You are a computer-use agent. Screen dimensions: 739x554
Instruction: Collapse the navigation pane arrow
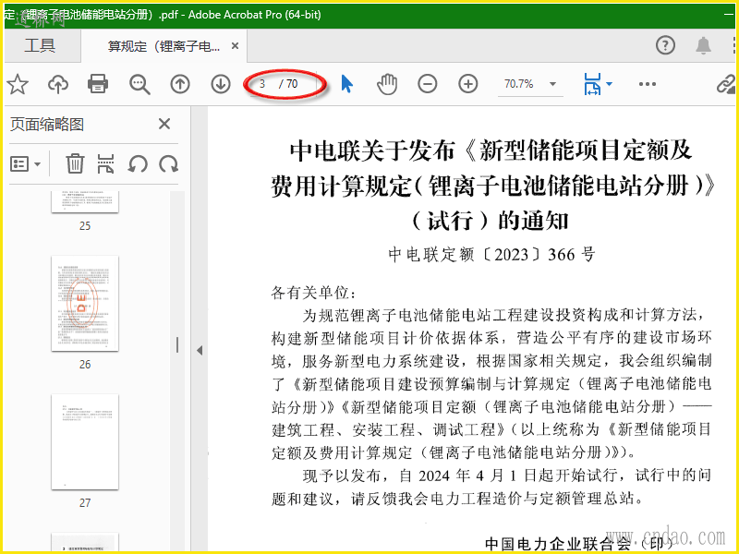(x=200, y=350)
